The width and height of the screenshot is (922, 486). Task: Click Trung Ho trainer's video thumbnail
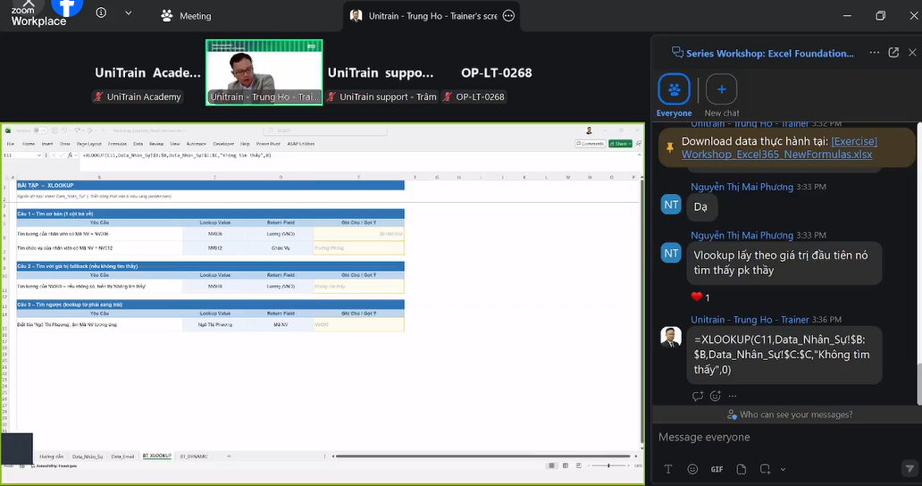[264, 72]
